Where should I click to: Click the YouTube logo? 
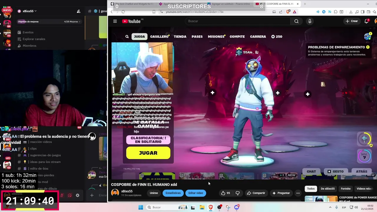tap(131, 21)
